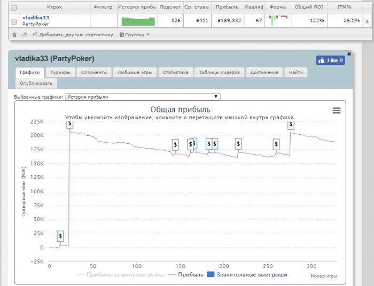Click the $ win marker near game 190
The height and width of the screenshot is (286, 374).
pyautogui.click(x=215, y=144)
